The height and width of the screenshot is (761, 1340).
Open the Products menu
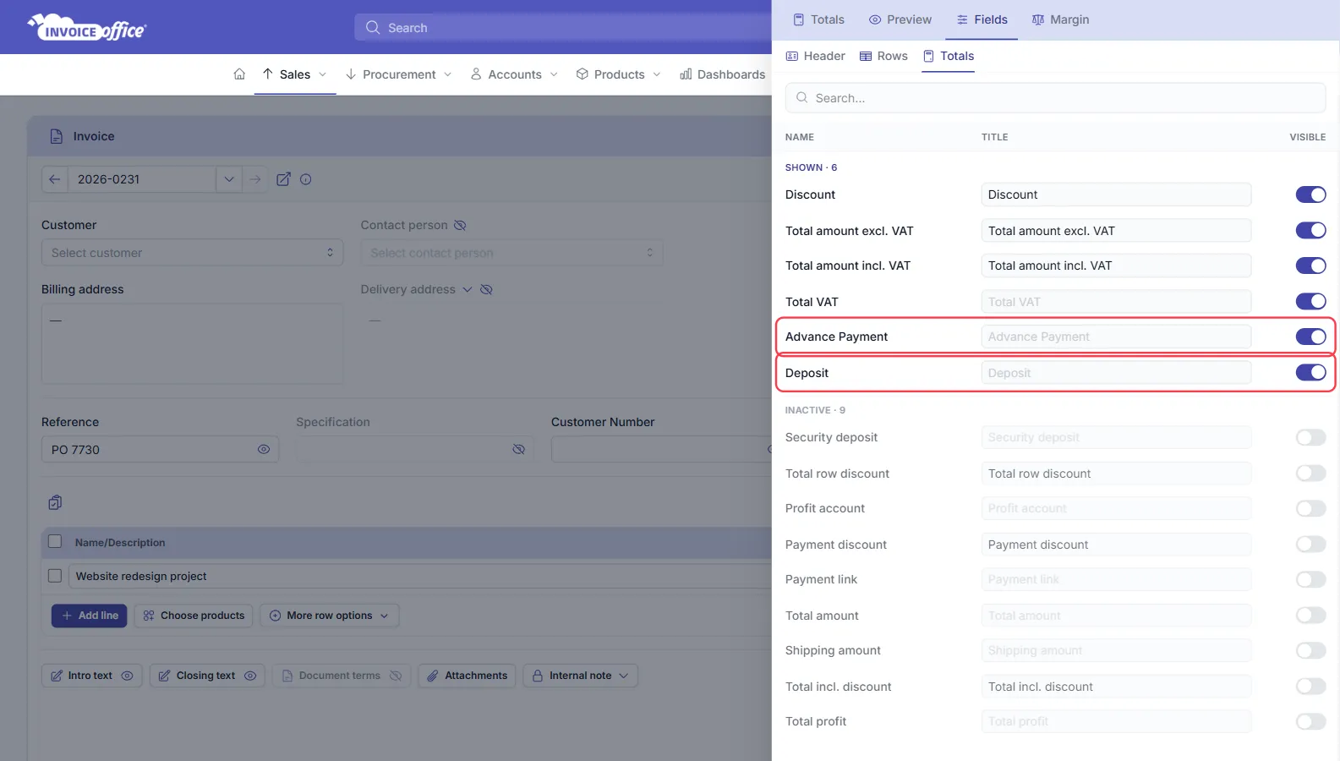pos(619,74)
